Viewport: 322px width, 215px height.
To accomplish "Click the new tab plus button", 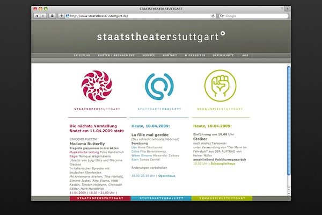I will [288, 9].
